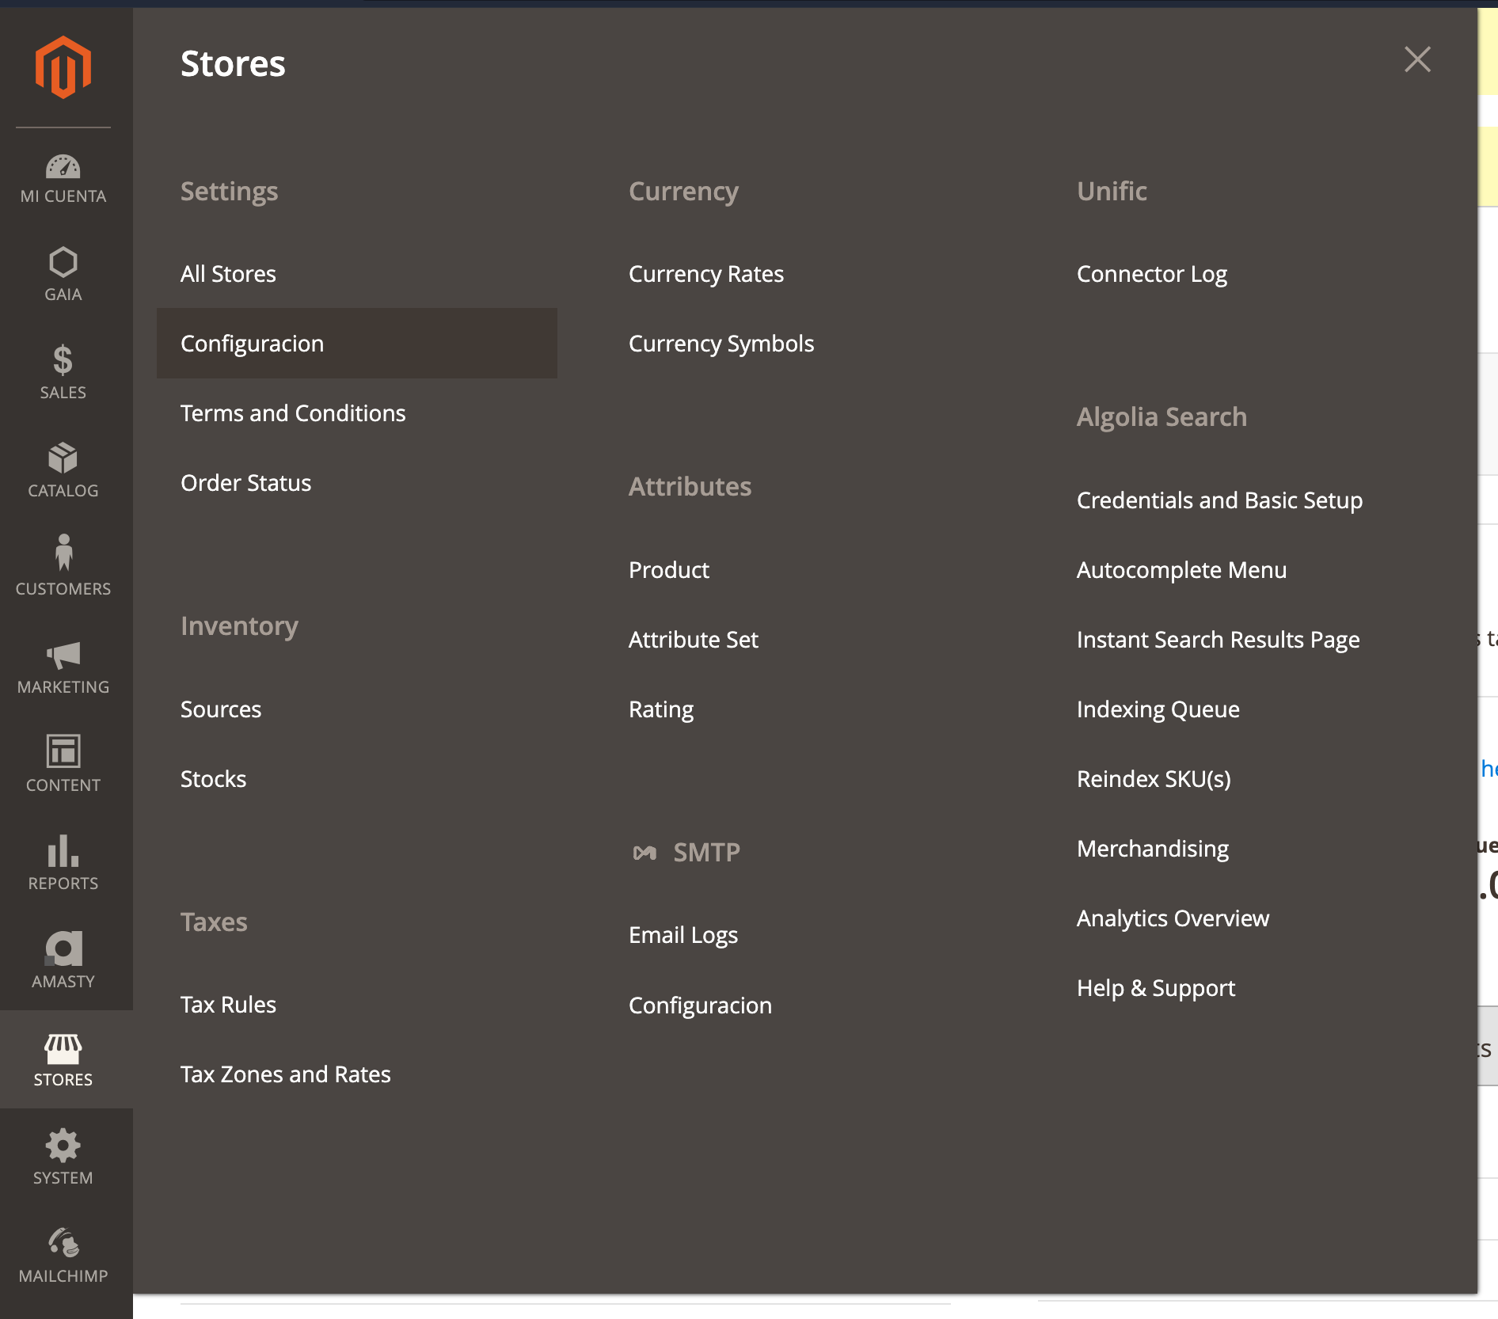The width and height of the screenshot is (1498, 1319).
Task: Navigate to Algolia Indexing Queue
Action: 1158,709
